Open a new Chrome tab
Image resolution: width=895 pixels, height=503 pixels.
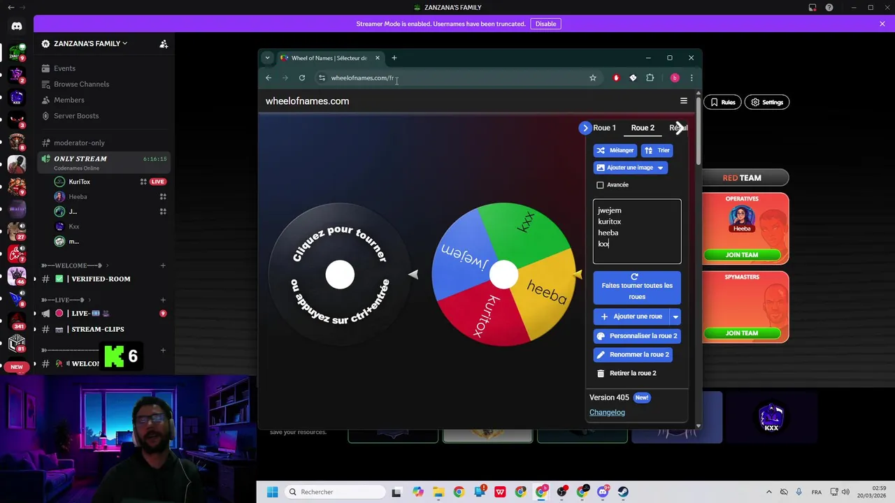(x=394, y=58)
